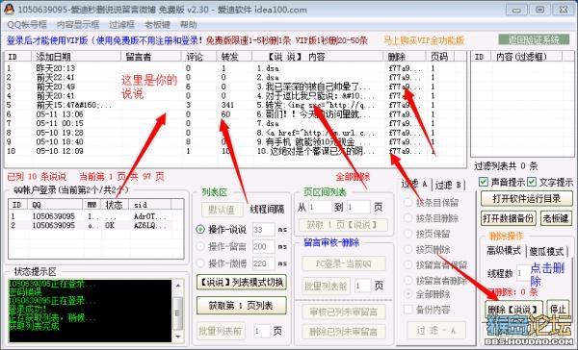Click the status log scrollbar thumb
This screenshot has height=350, width=578.
[x=178, y=313]
